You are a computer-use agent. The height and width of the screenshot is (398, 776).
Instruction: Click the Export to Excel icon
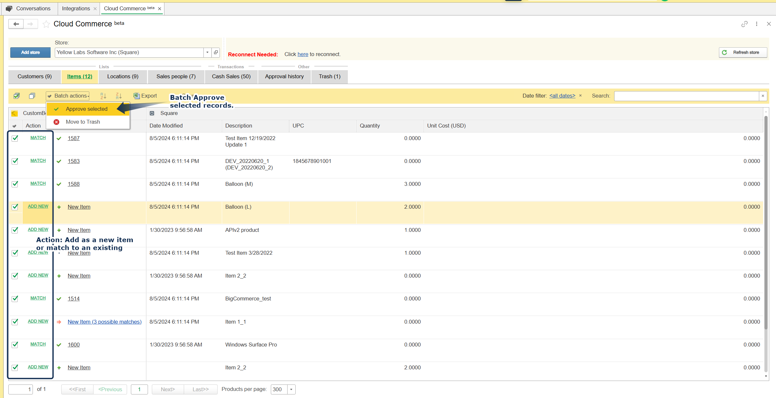[137, 96]
